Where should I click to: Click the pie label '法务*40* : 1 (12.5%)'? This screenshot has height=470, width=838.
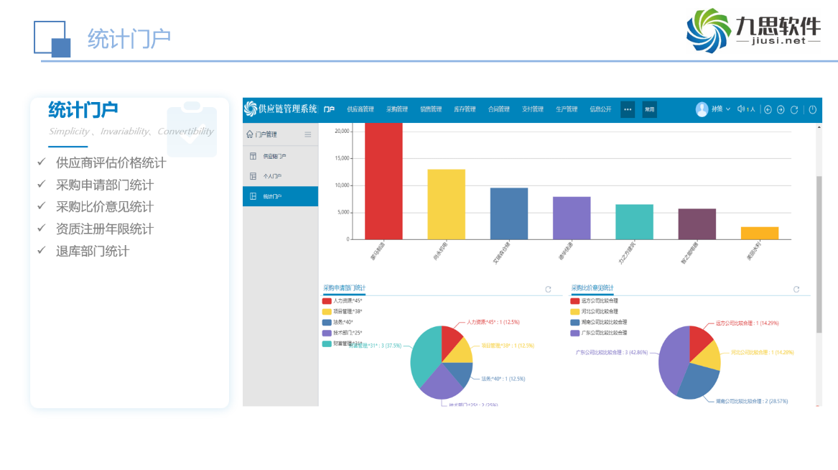click(503, 379)
